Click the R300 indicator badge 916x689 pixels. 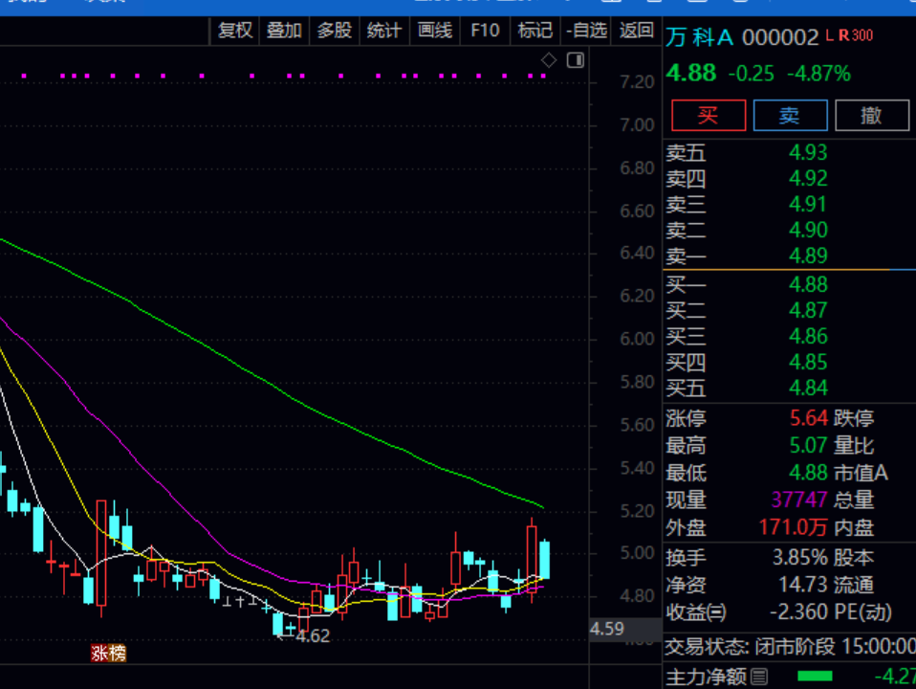click(x=856, y=35)
